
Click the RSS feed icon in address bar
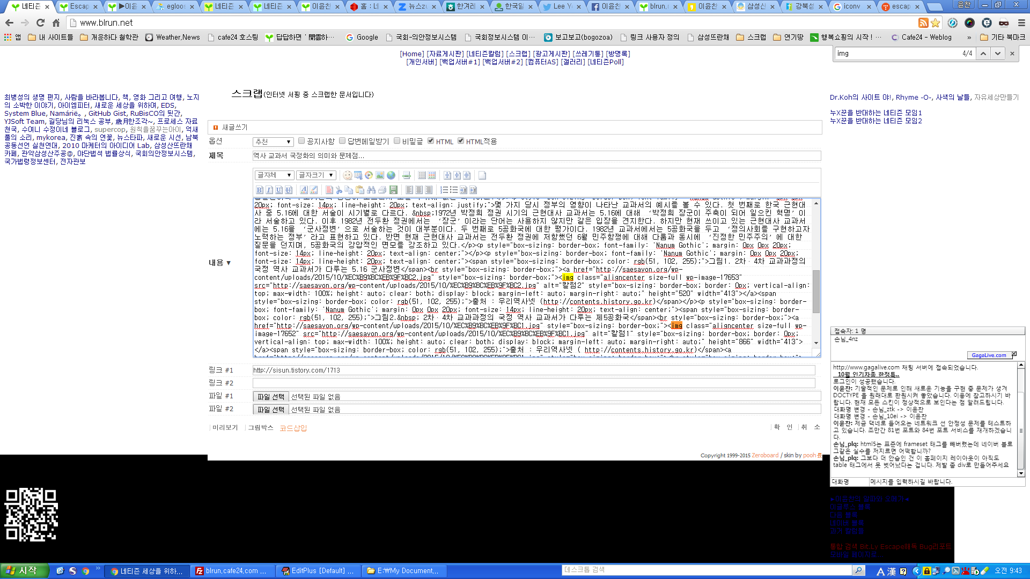tap(923, 23)
